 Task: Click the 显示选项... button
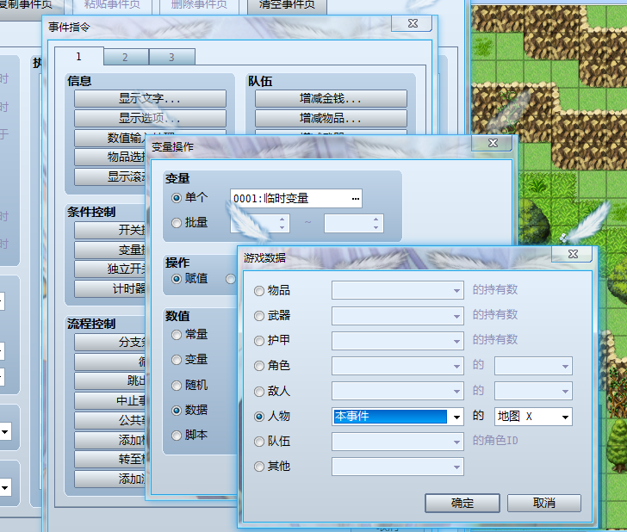150,118
